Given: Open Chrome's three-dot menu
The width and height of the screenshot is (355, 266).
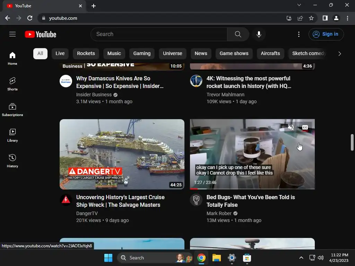Looking at the screenshot, I should coord(347,18).
